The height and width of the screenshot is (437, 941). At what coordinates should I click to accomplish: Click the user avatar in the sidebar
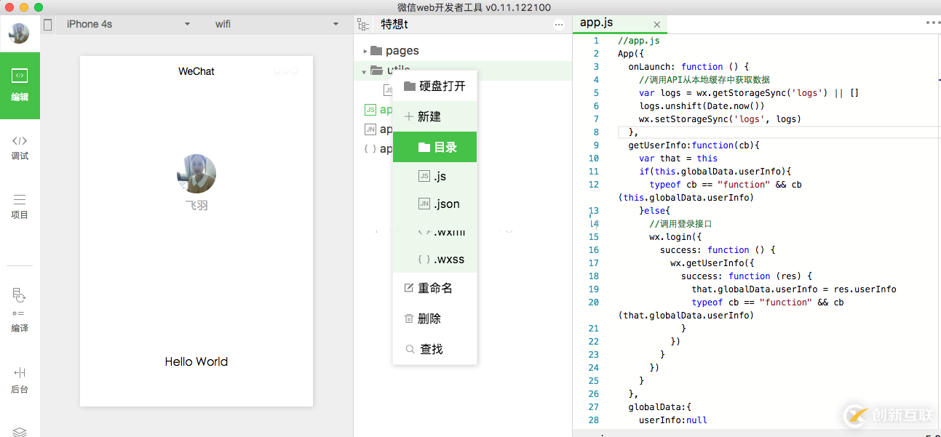[x=19, y=33]
